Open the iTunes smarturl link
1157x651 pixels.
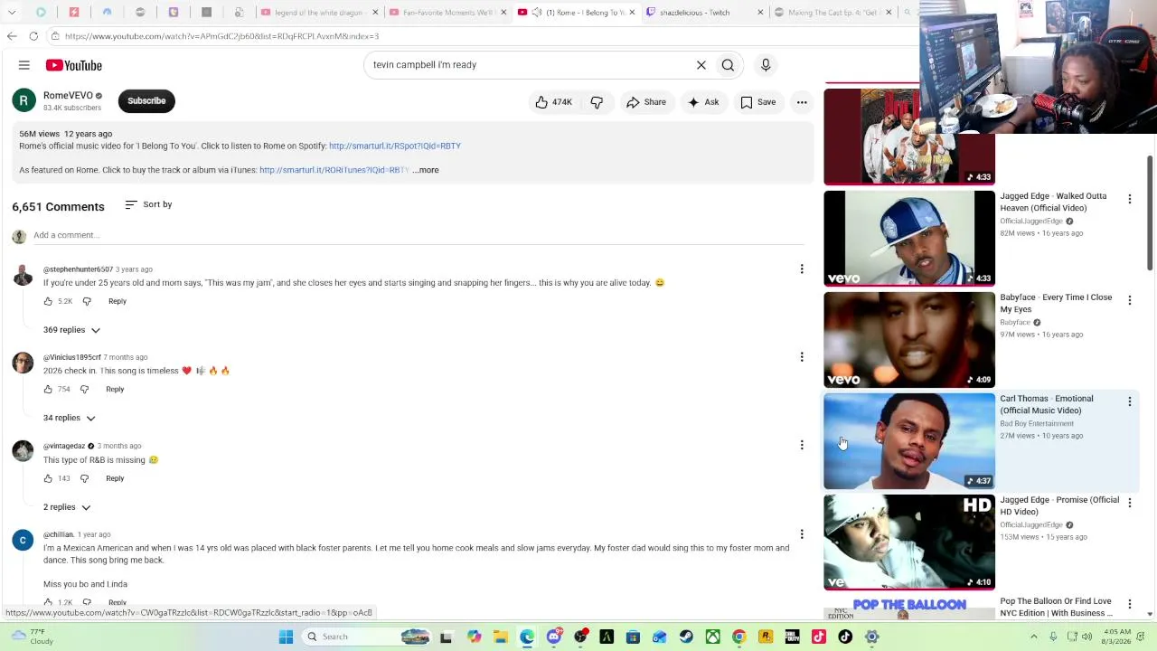point(334,170)
